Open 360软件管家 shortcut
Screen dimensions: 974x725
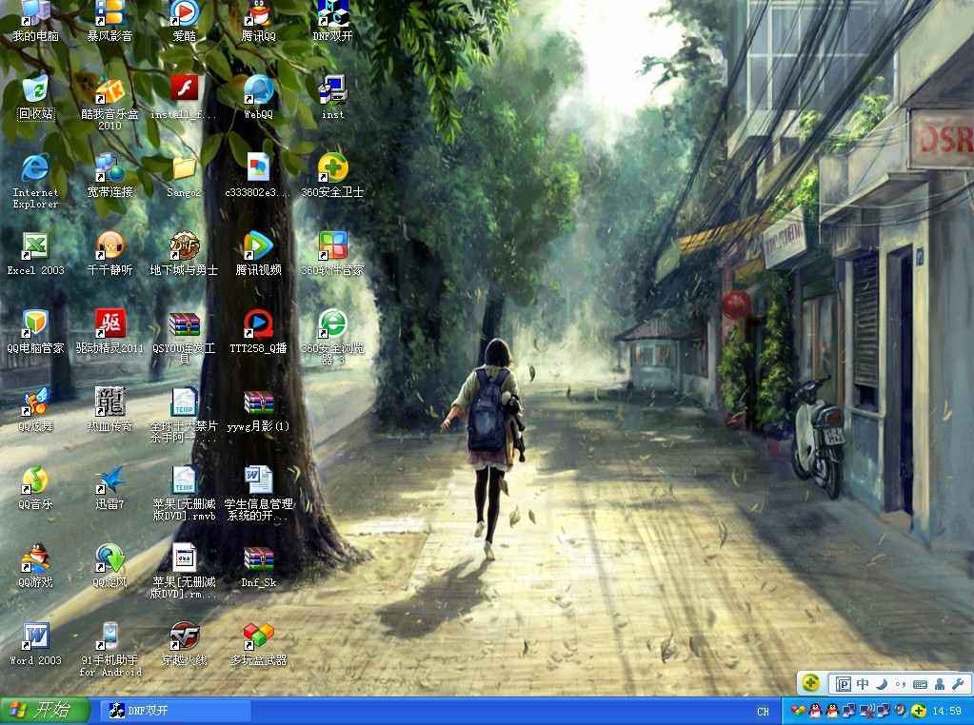(x=333, y=254)
